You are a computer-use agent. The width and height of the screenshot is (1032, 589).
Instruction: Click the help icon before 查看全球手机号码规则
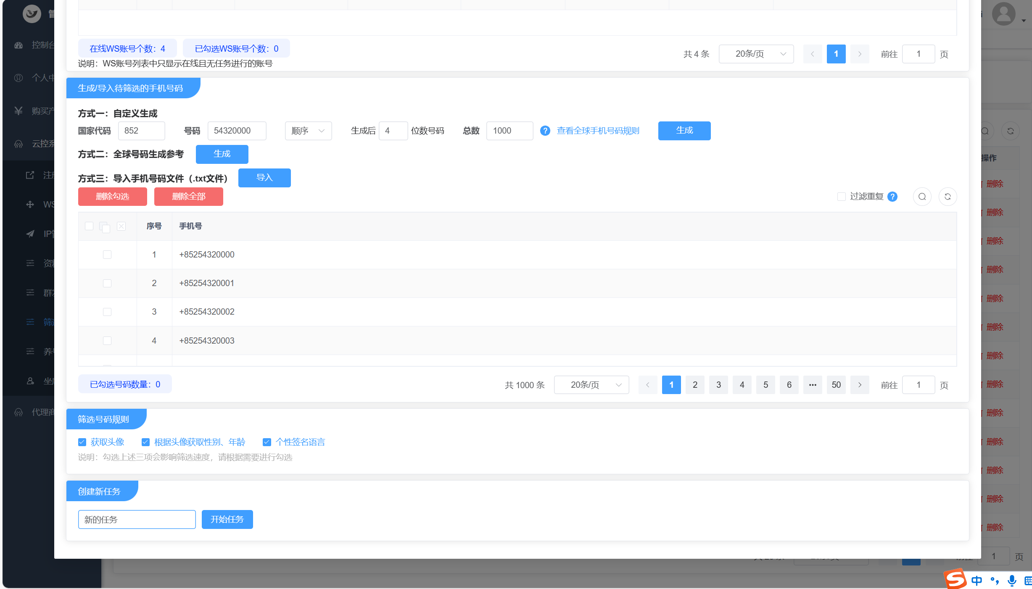coord(545,131)
